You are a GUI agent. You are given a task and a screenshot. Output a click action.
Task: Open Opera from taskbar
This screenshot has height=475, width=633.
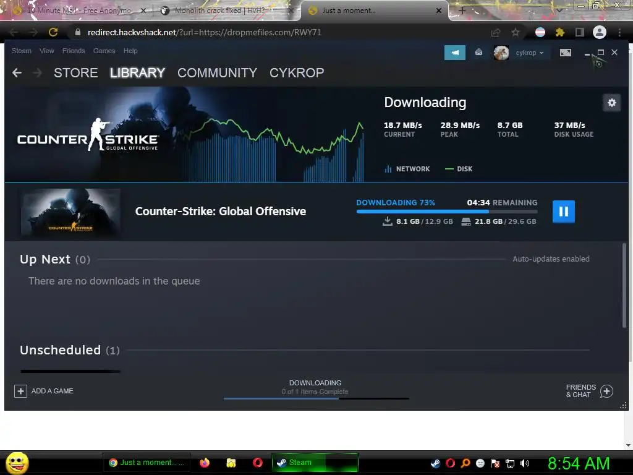(x=258, y=463)
